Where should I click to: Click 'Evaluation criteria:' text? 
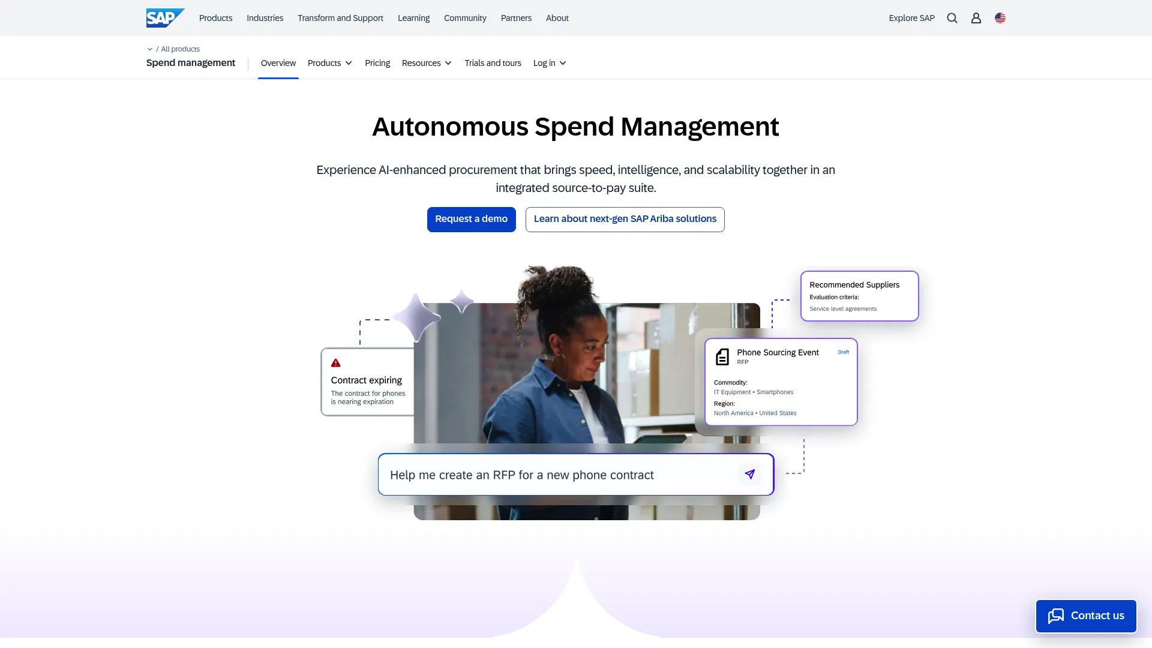point(834,297)
